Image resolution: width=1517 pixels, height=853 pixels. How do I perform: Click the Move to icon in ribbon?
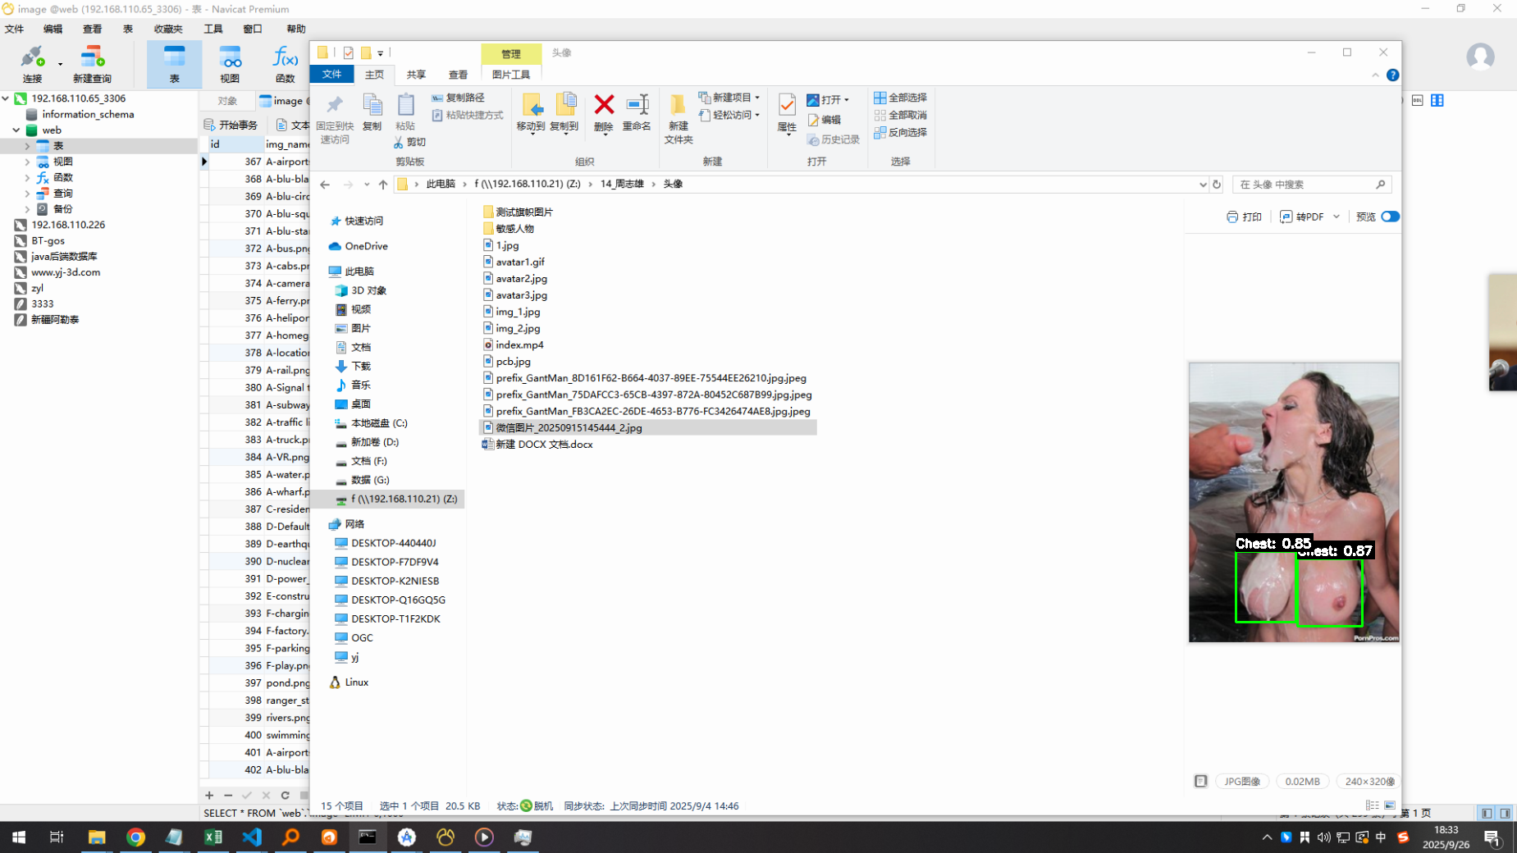click(531, 112)
